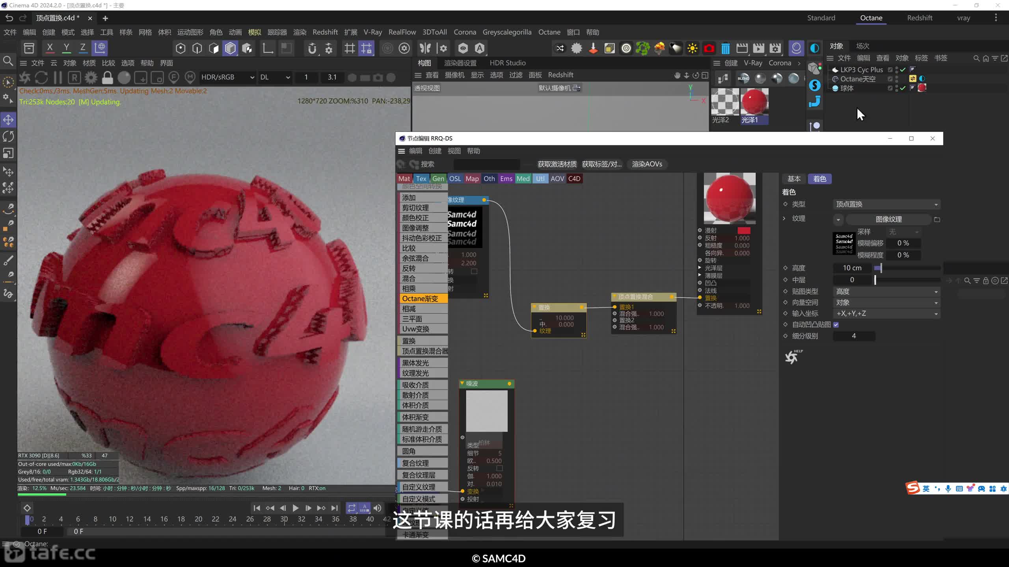Screen dimensions: 1009x567
Task: Select the Tex node filter tab
Action: (x=421, y=179)
